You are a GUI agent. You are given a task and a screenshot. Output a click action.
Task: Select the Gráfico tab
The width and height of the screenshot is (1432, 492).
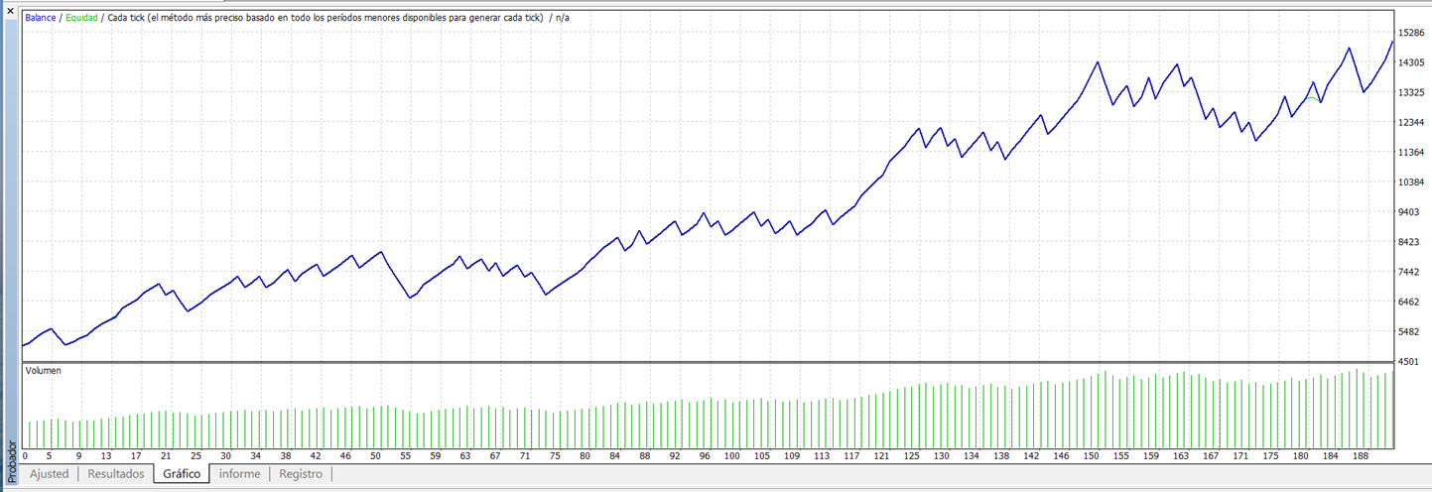click(182, 474)
